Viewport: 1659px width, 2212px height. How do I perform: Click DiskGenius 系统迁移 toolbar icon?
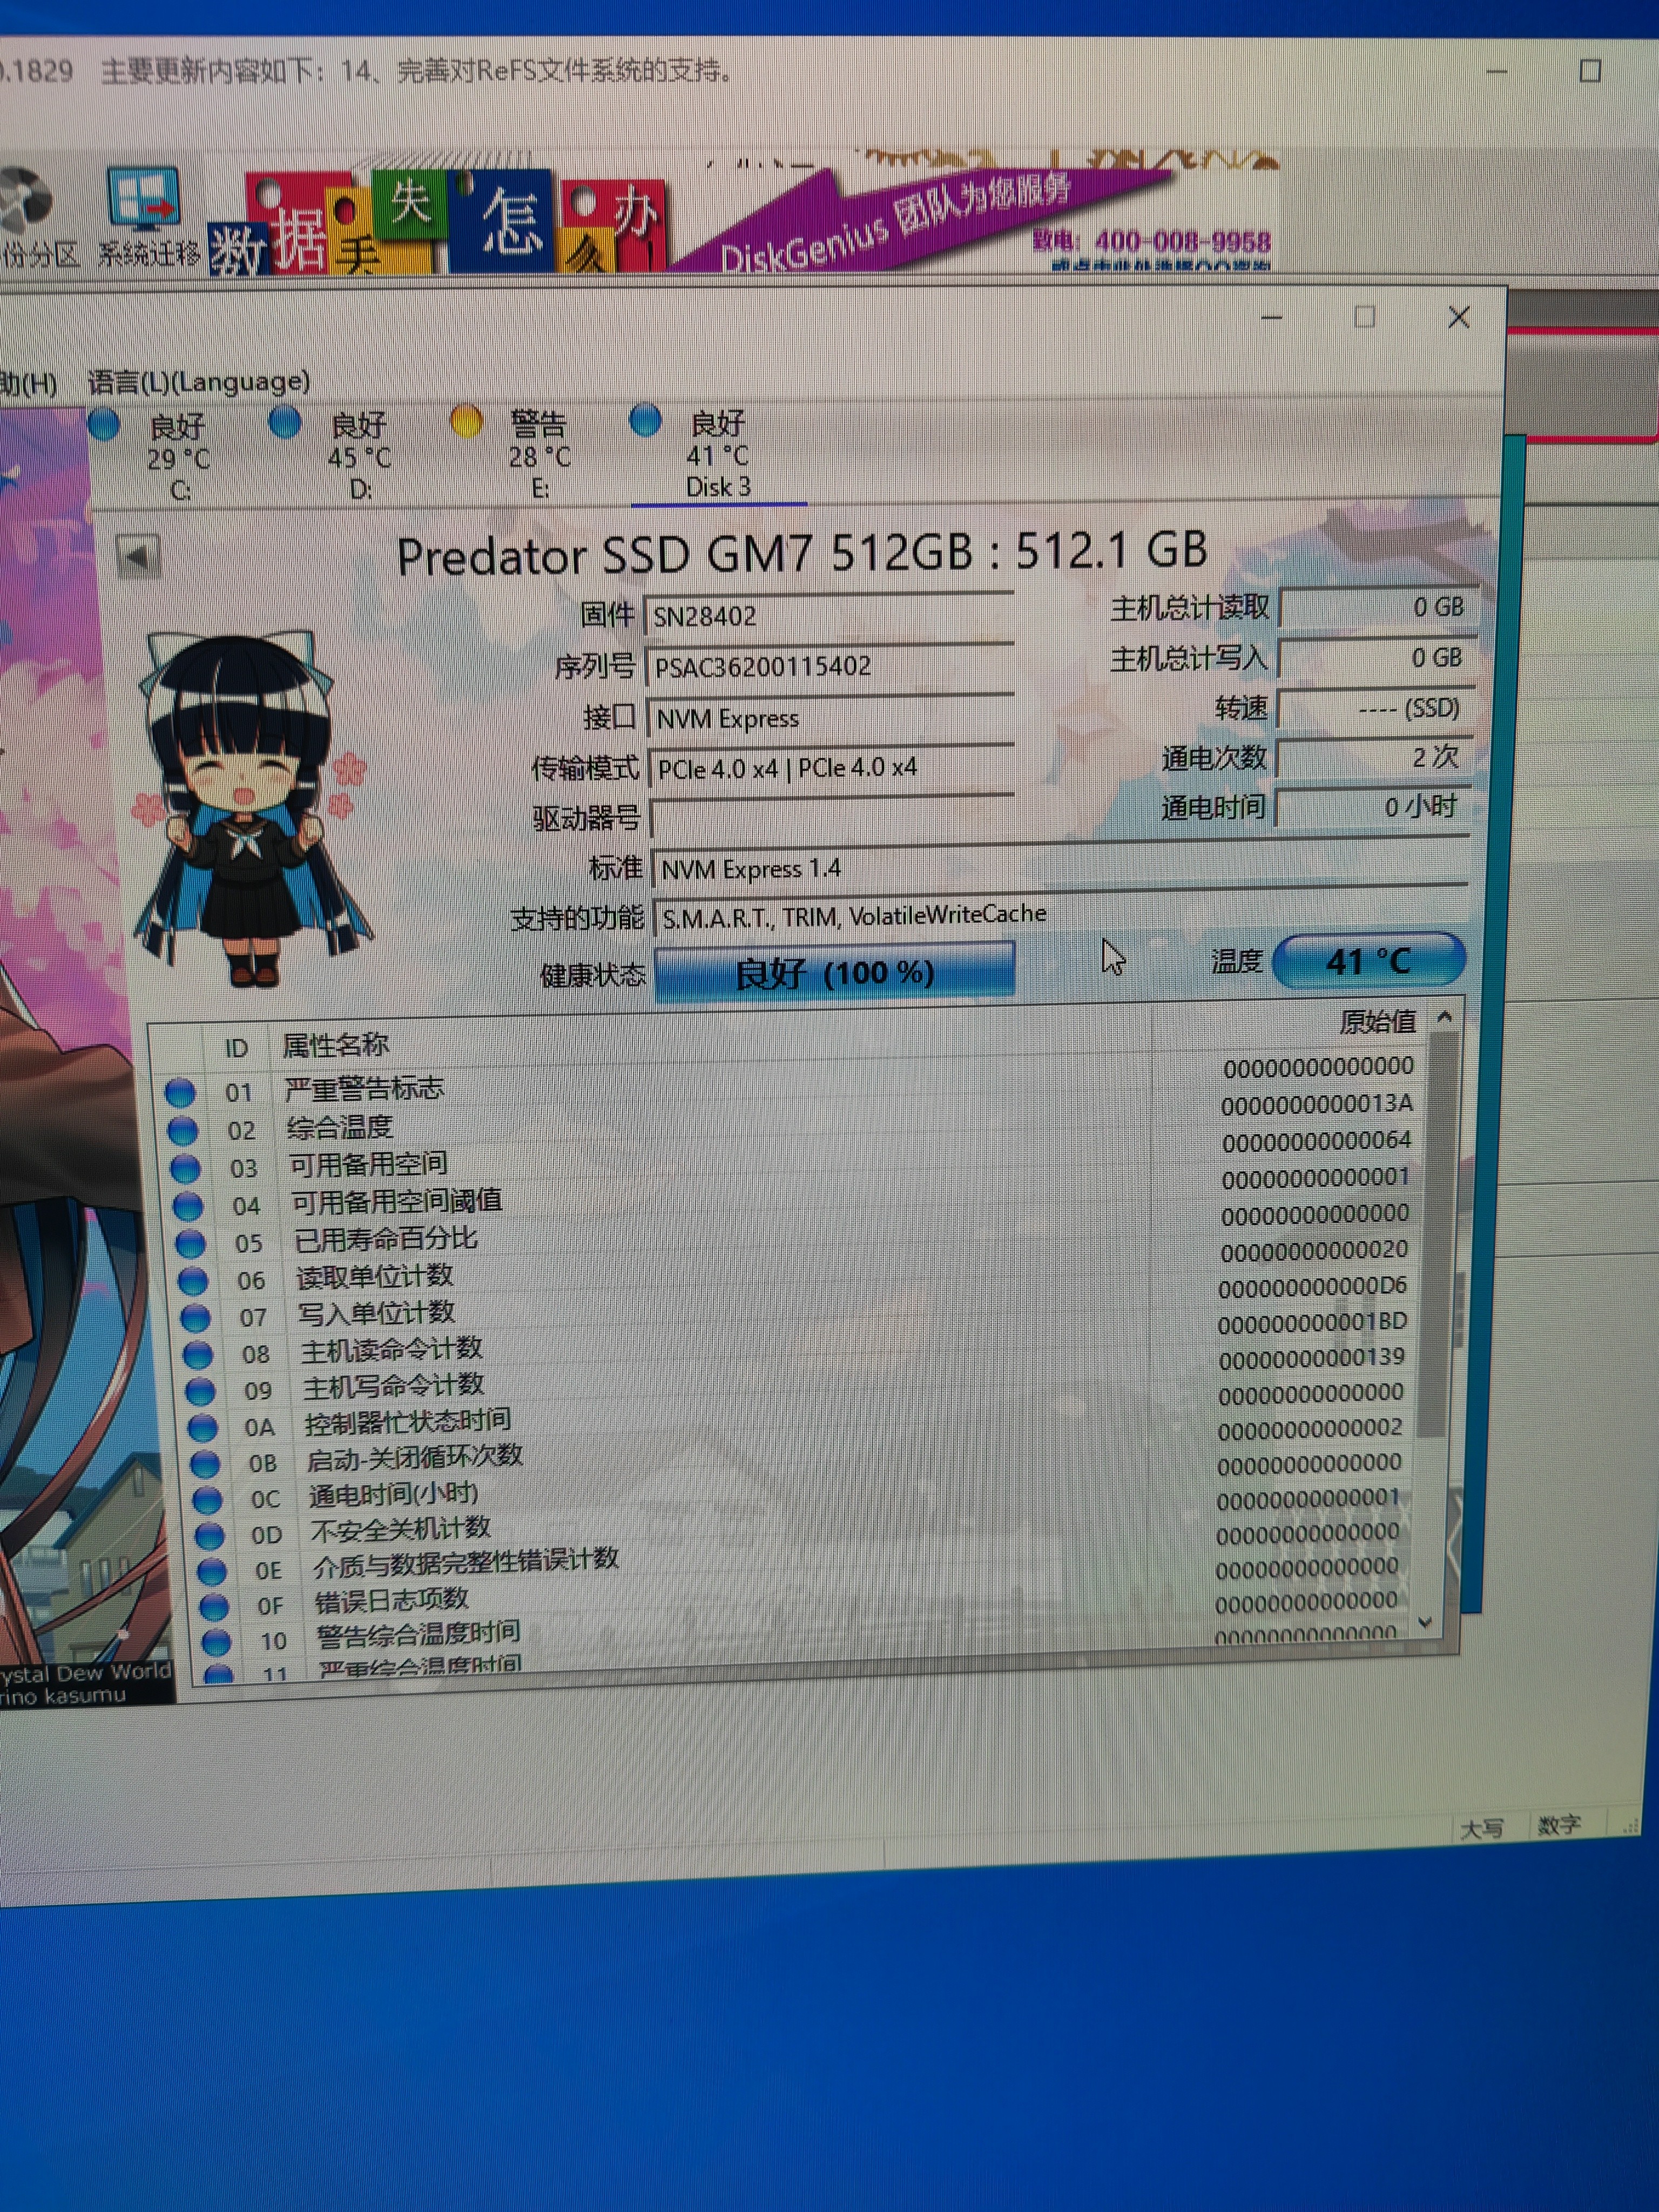(148, 217)
